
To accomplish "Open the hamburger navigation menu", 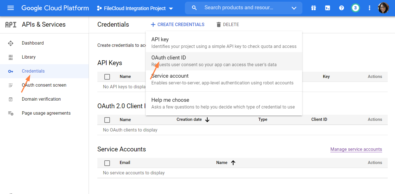I will point(11,8).
